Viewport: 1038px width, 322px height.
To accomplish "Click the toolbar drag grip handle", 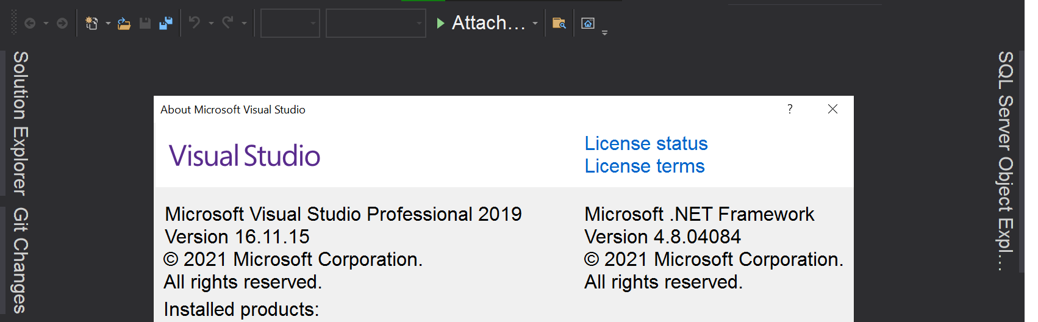I will coord(15,23).
